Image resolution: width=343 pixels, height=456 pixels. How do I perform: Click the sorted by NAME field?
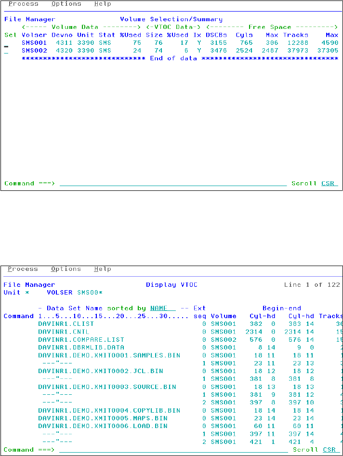(163, 308)
